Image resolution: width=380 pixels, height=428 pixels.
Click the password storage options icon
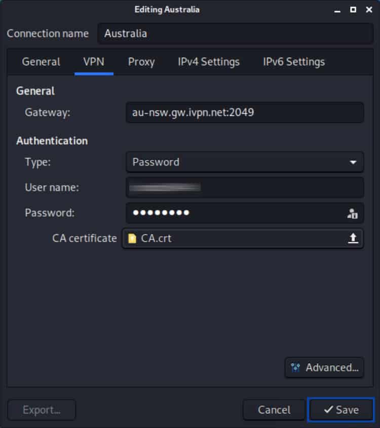click(353, 213)
